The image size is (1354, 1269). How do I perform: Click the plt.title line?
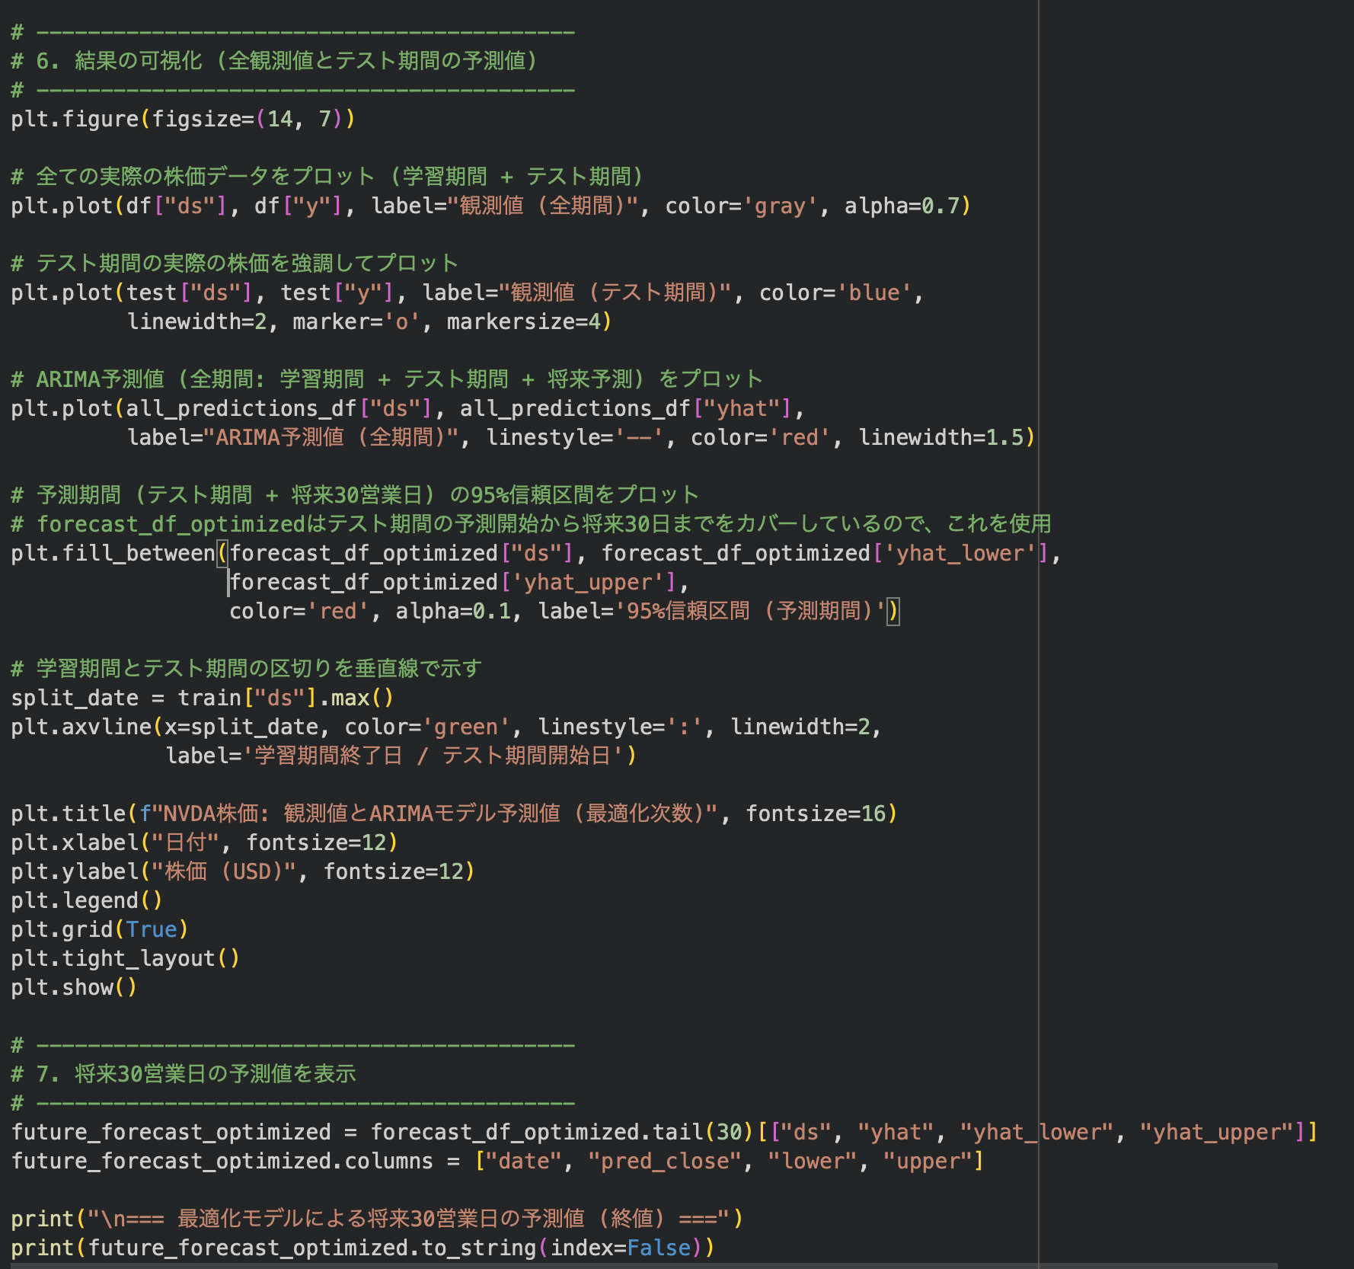coord(454,814)
